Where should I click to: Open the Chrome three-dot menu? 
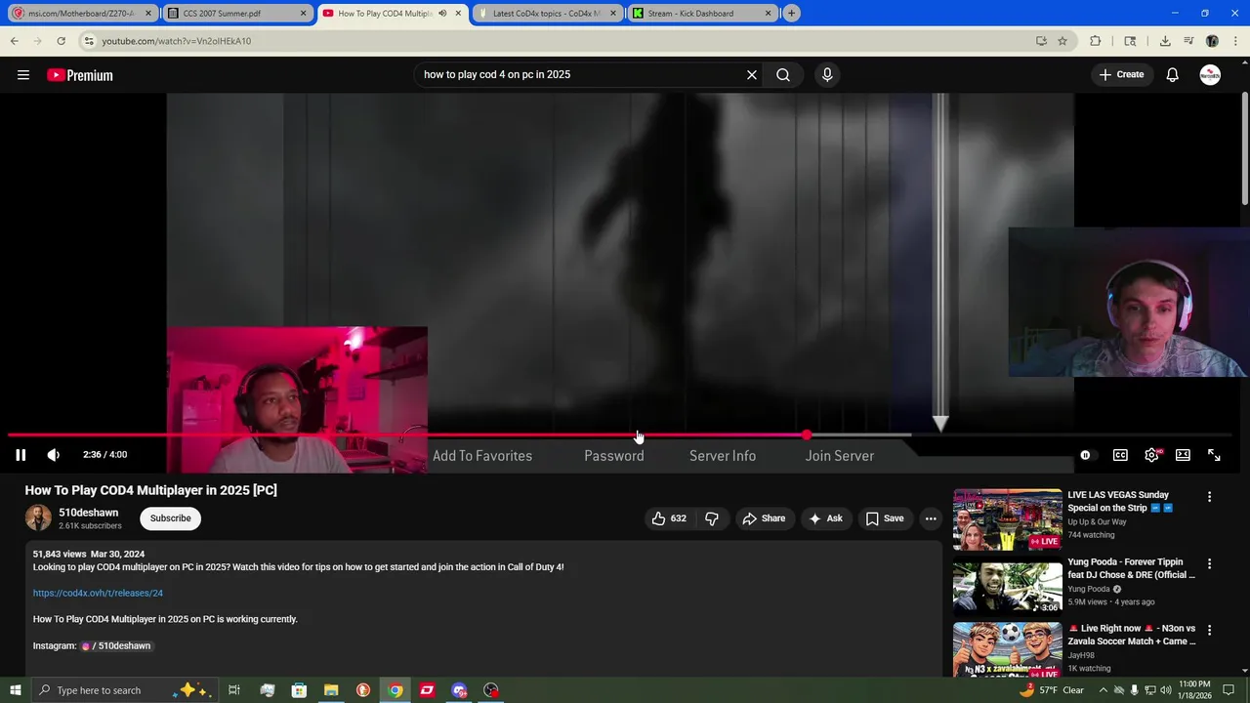[x=1235, y=41]
